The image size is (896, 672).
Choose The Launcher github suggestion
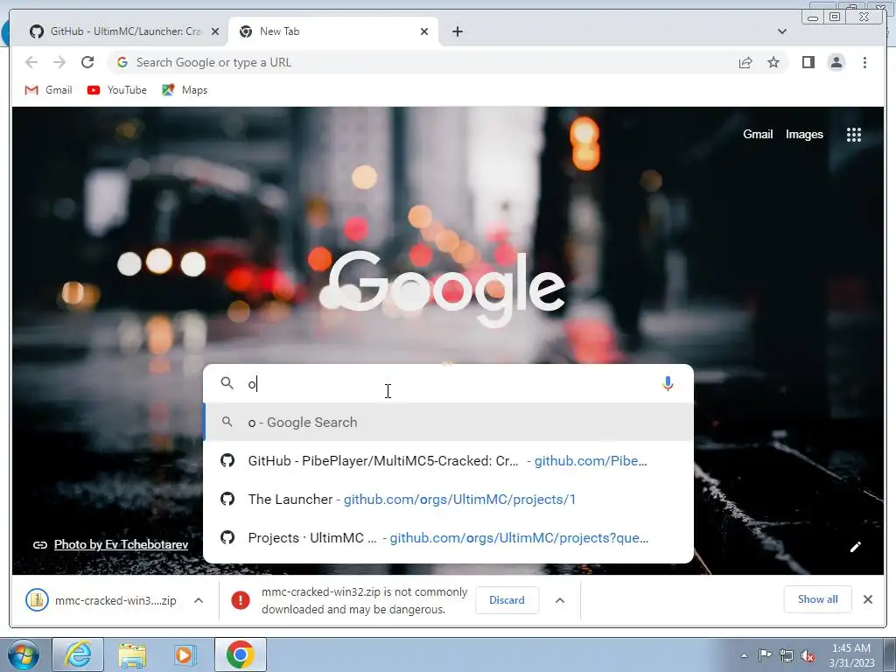click(449, 499)
